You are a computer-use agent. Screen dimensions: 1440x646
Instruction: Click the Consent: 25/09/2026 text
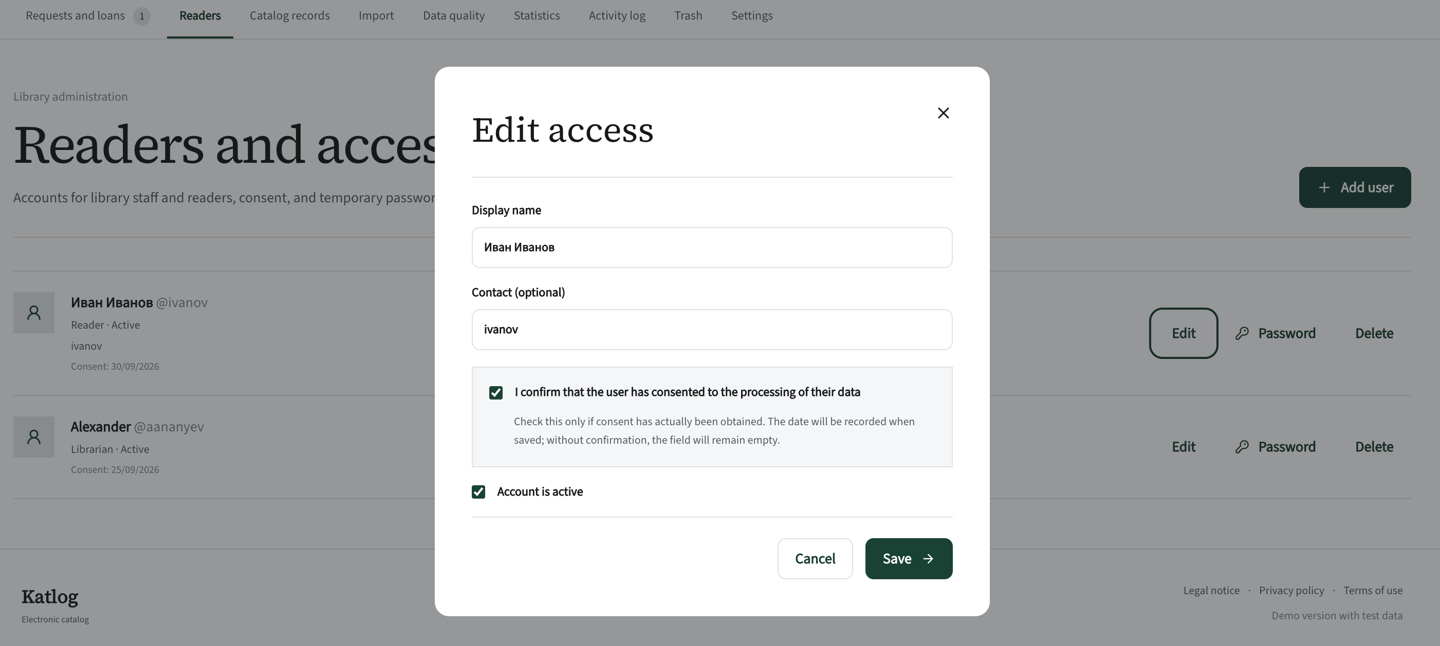tap(115, 470)
